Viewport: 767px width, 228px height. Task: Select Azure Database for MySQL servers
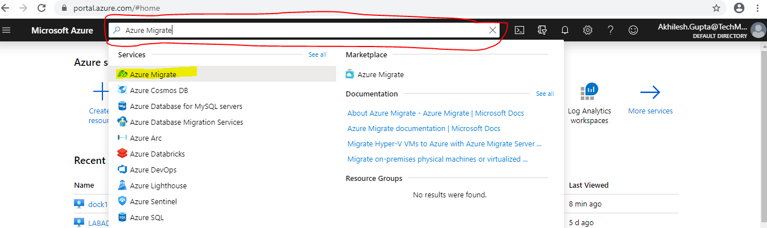coord(222,106)
